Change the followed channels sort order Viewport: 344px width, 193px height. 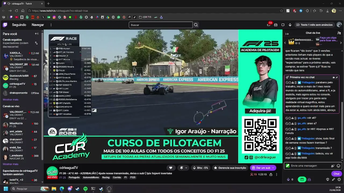pos(36,43)
